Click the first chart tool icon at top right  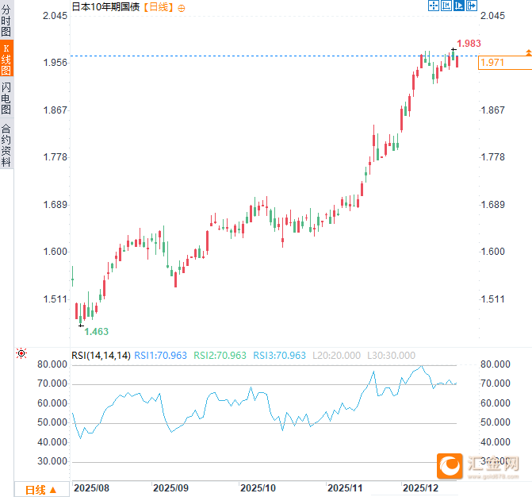tap(434, 6)
